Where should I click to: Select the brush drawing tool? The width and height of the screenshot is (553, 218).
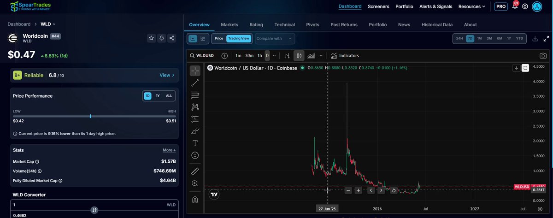pyautogui.click(x=195, y=131)
